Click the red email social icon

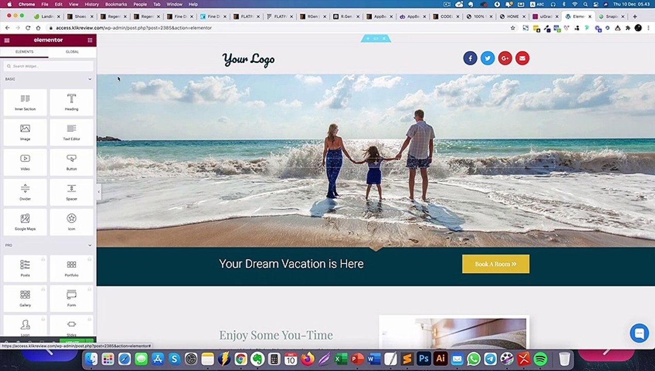coord(522,58)
